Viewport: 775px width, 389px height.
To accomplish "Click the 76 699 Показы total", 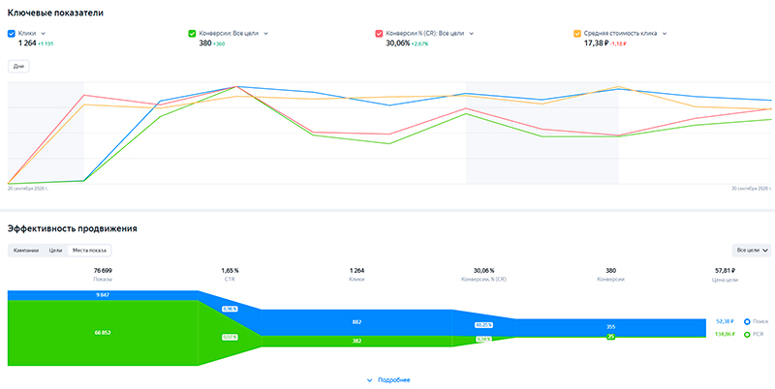I will pyautogui.click(x=103, y=271).
